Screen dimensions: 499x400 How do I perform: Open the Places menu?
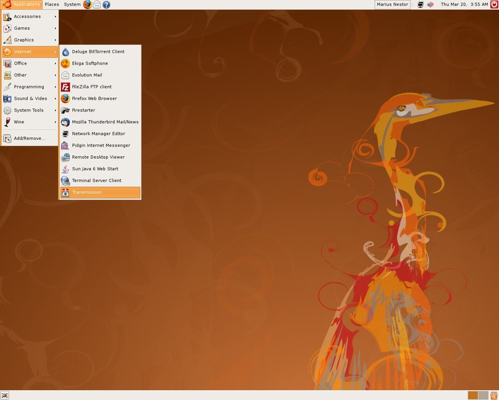(52, 4)
